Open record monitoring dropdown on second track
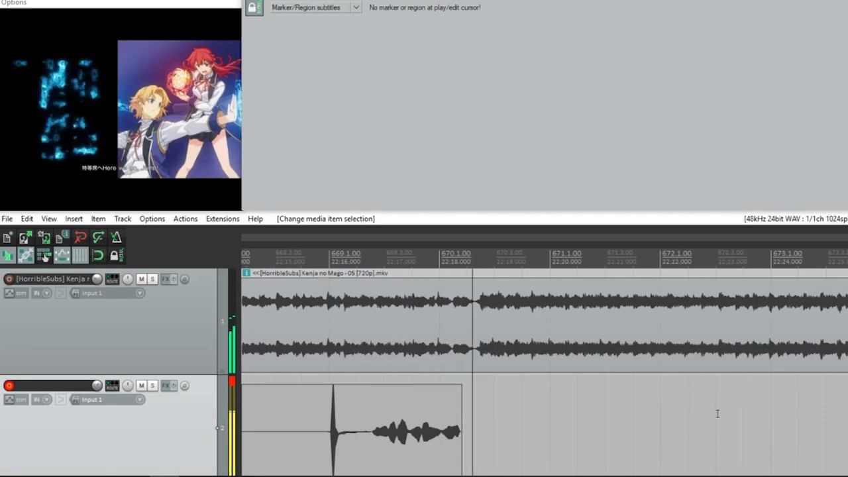 [42, 399]
